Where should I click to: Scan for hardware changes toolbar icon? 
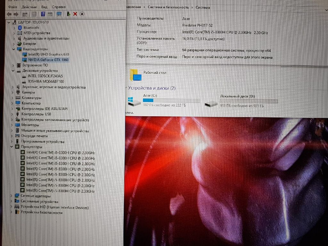point(59,14)
